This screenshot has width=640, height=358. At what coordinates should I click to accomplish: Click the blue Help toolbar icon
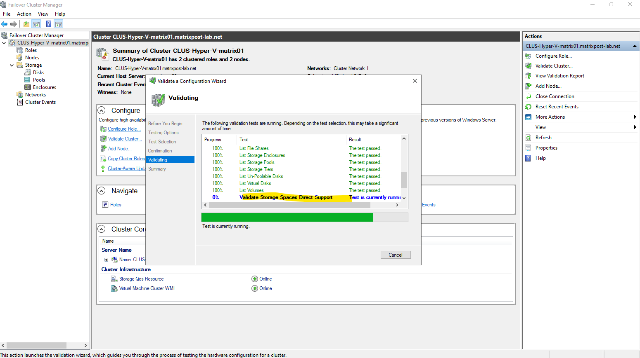[x=48, y=24]
